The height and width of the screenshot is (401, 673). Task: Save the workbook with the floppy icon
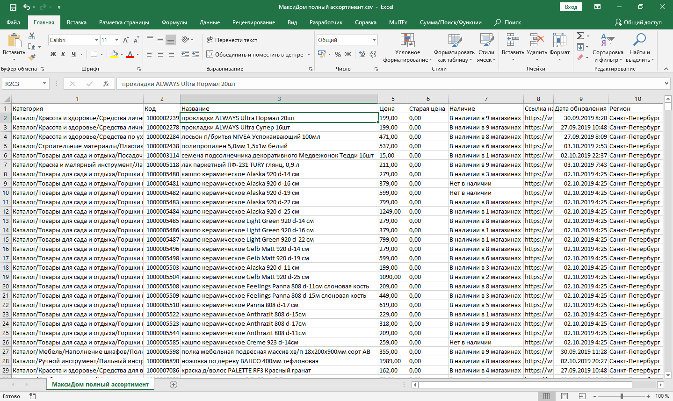coord(13,7)
